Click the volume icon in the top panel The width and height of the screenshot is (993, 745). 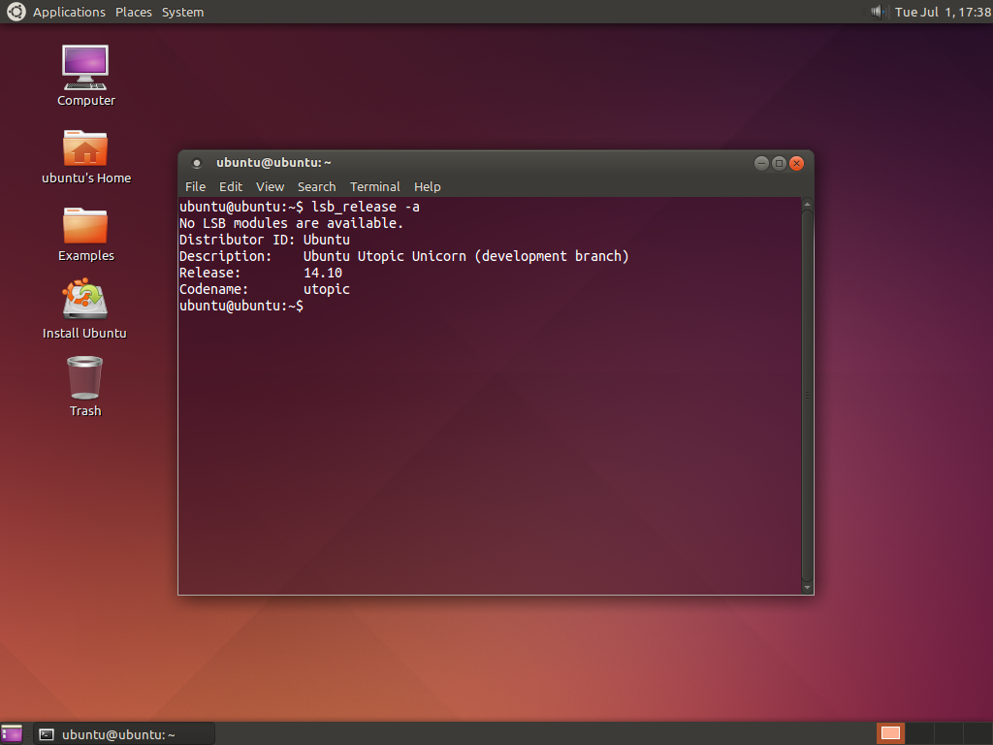point(876,12)
